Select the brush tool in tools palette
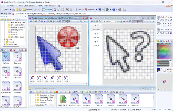173x111 pixels. pos(168,17)
